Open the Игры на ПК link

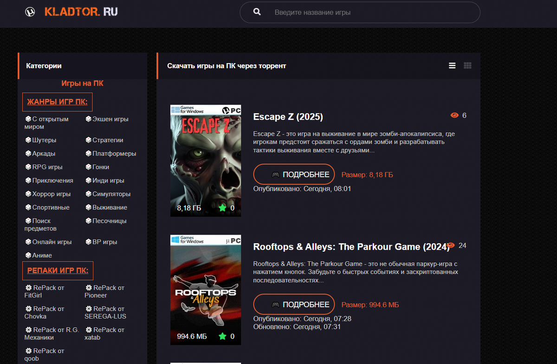[83, 84]
